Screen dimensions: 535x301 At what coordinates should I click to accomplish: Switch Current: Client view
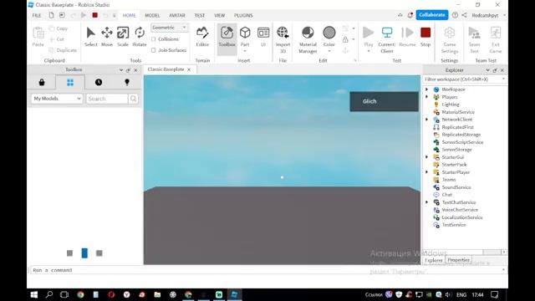(387, 39)
